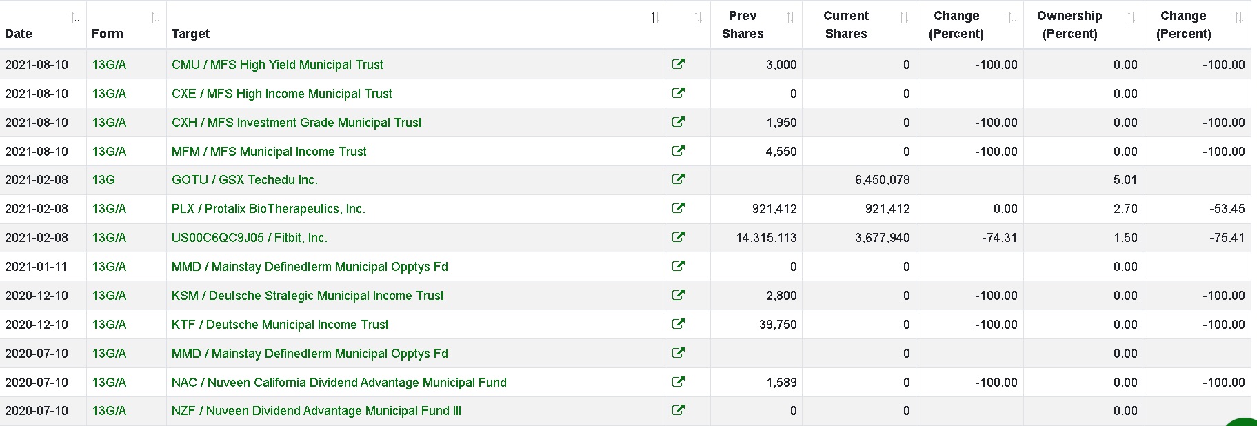Image resolution: width=1257 pixels, height=426 pixels.
Task: Sort table by Form column
Action: 154,18
